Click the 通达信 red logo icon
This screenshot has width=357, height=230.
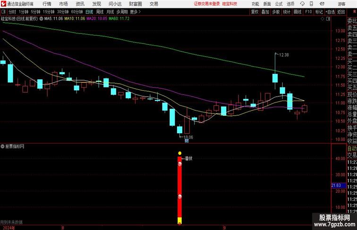(3, 4)
